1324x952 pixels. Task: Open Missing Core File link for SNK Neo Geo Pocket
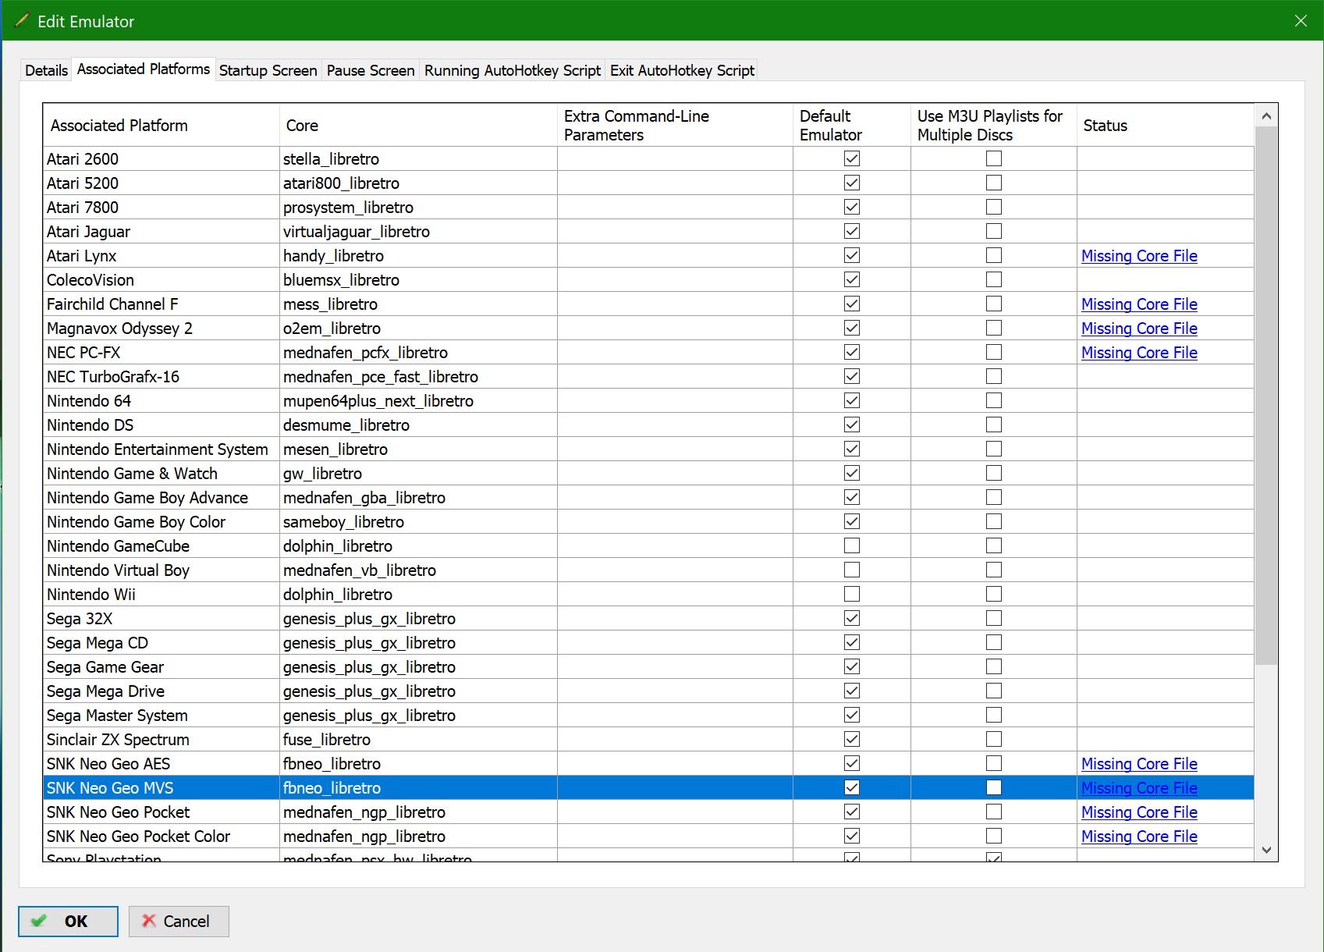tap(1139, 812)
